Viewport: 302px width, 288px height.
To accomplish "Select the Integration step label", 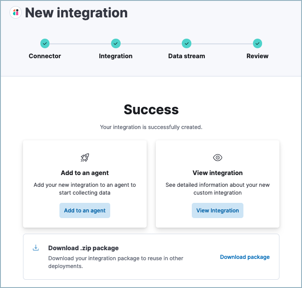I will [x=115, y=56].
